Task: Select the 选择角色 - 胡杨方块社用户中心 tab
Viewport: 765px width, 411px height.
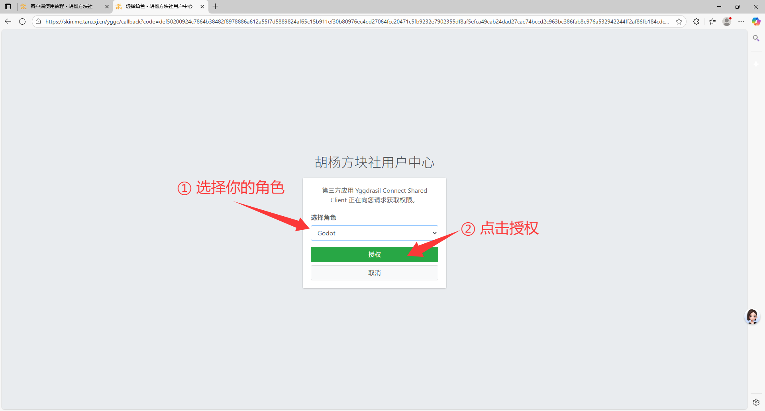Action: click(x=159, y=6)
